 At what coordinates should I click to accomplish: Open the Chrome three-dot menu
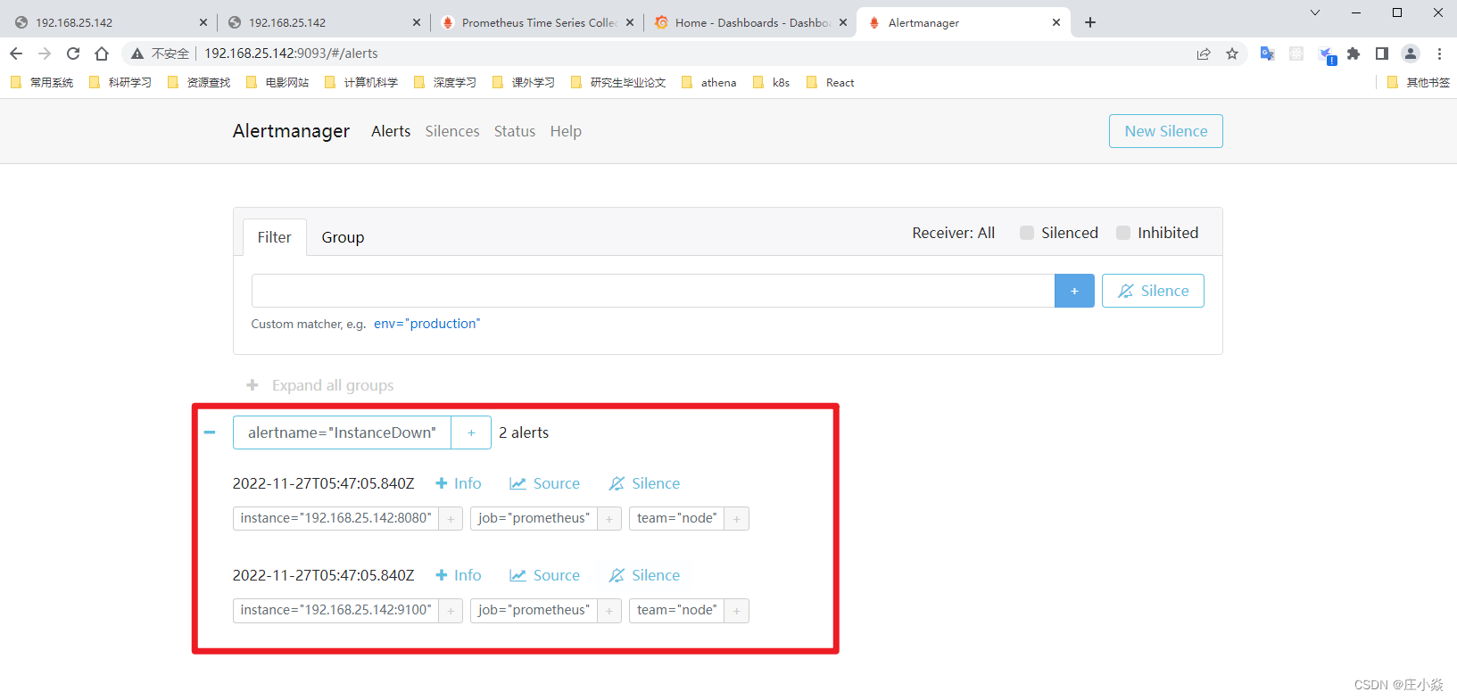(x=1439, y=54)
